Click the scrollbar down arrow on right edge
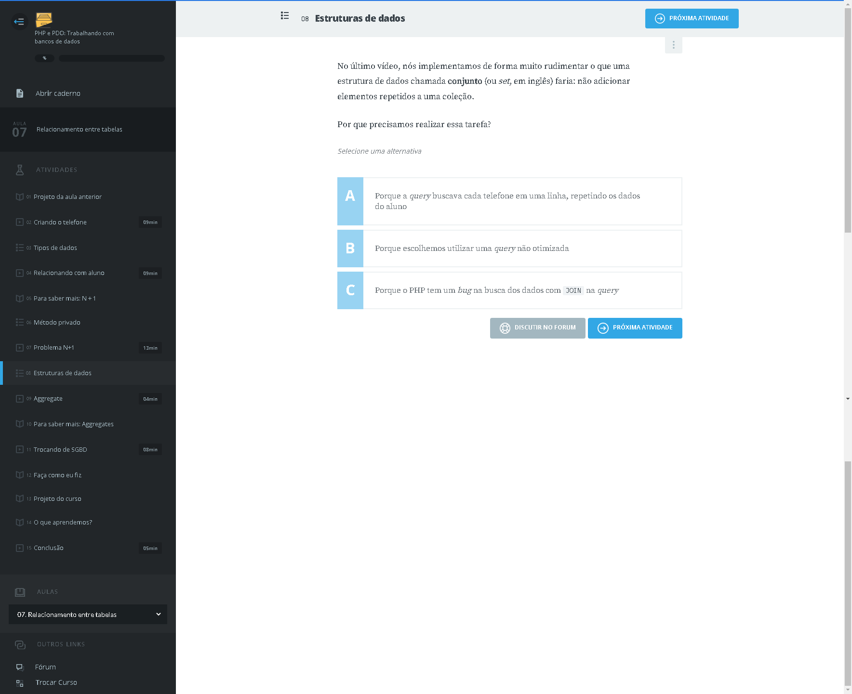This screenshot has width=852, height=694. 848,399
